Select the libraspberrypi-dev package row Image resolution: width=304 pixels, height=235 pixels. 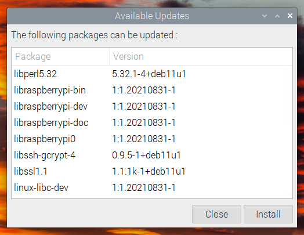152,106
